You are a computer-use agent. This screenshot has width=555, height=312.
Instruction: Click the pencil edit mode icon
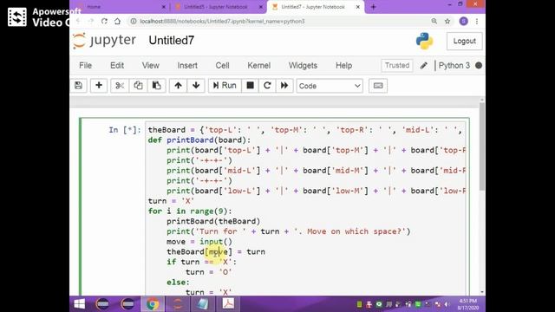point(424,66)
